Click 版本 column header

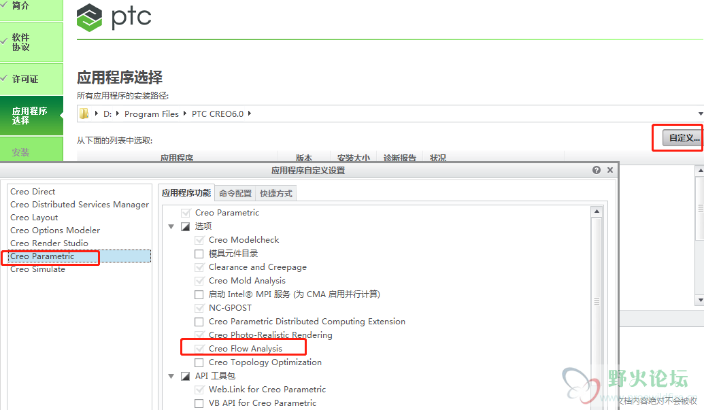click(x=304, y=158)
